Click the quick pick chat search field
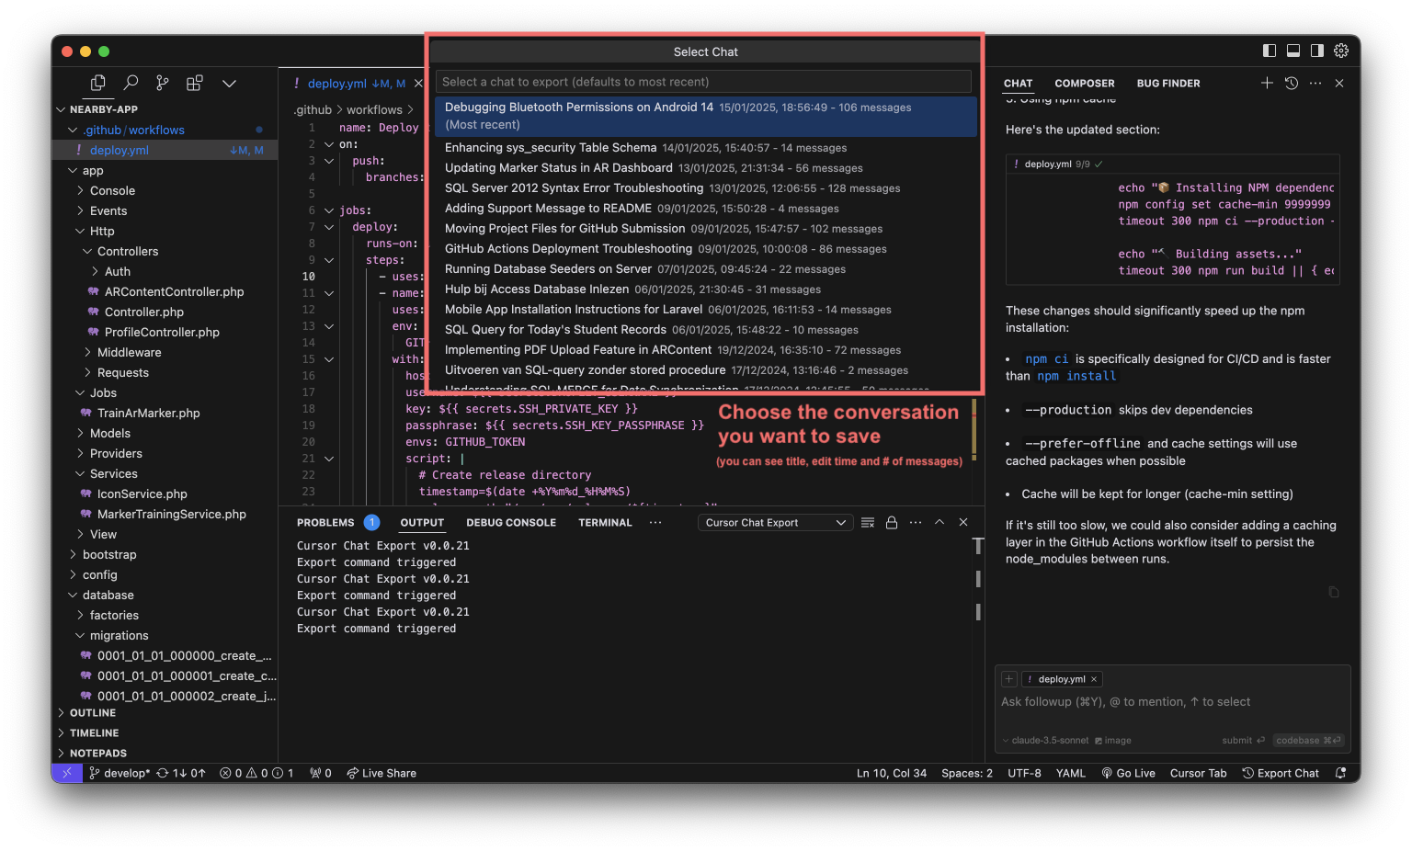 point(703,82)
